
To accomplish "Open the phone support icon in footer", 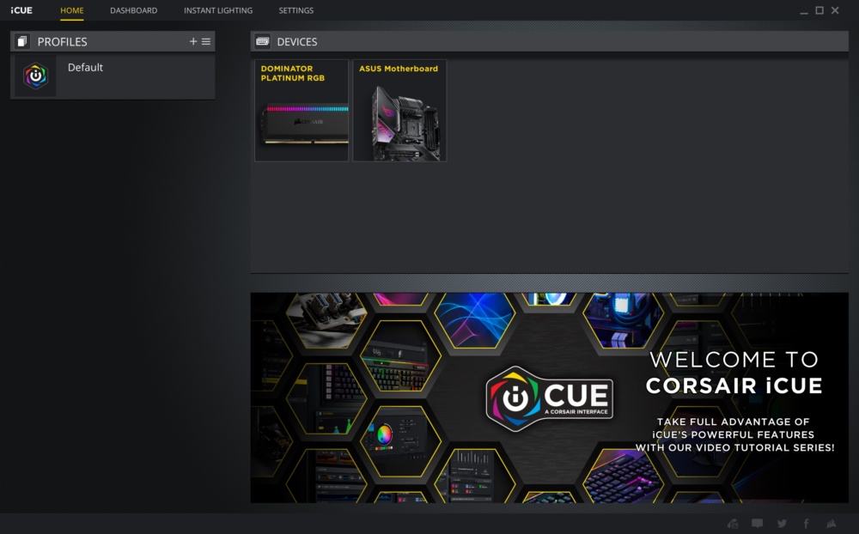I will click(x=733, y=524).
